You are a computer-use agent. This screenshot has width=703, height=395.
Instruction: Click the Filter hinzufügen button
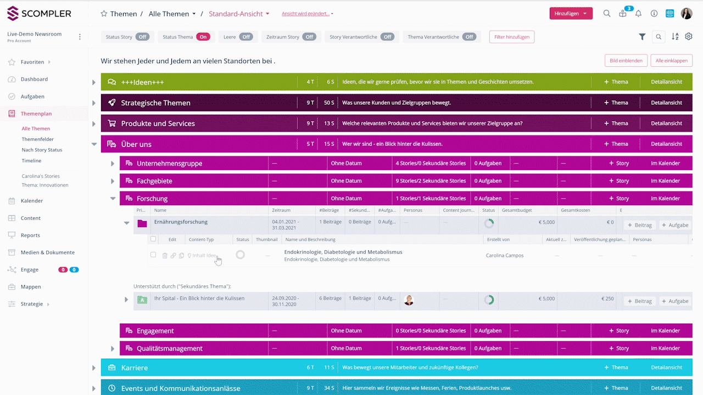coord(511,37)
